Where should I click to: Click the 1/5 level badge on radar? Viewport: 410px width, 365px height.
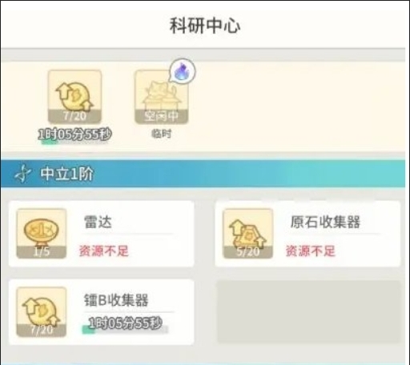pyautogui.click(x=42, y=252)
